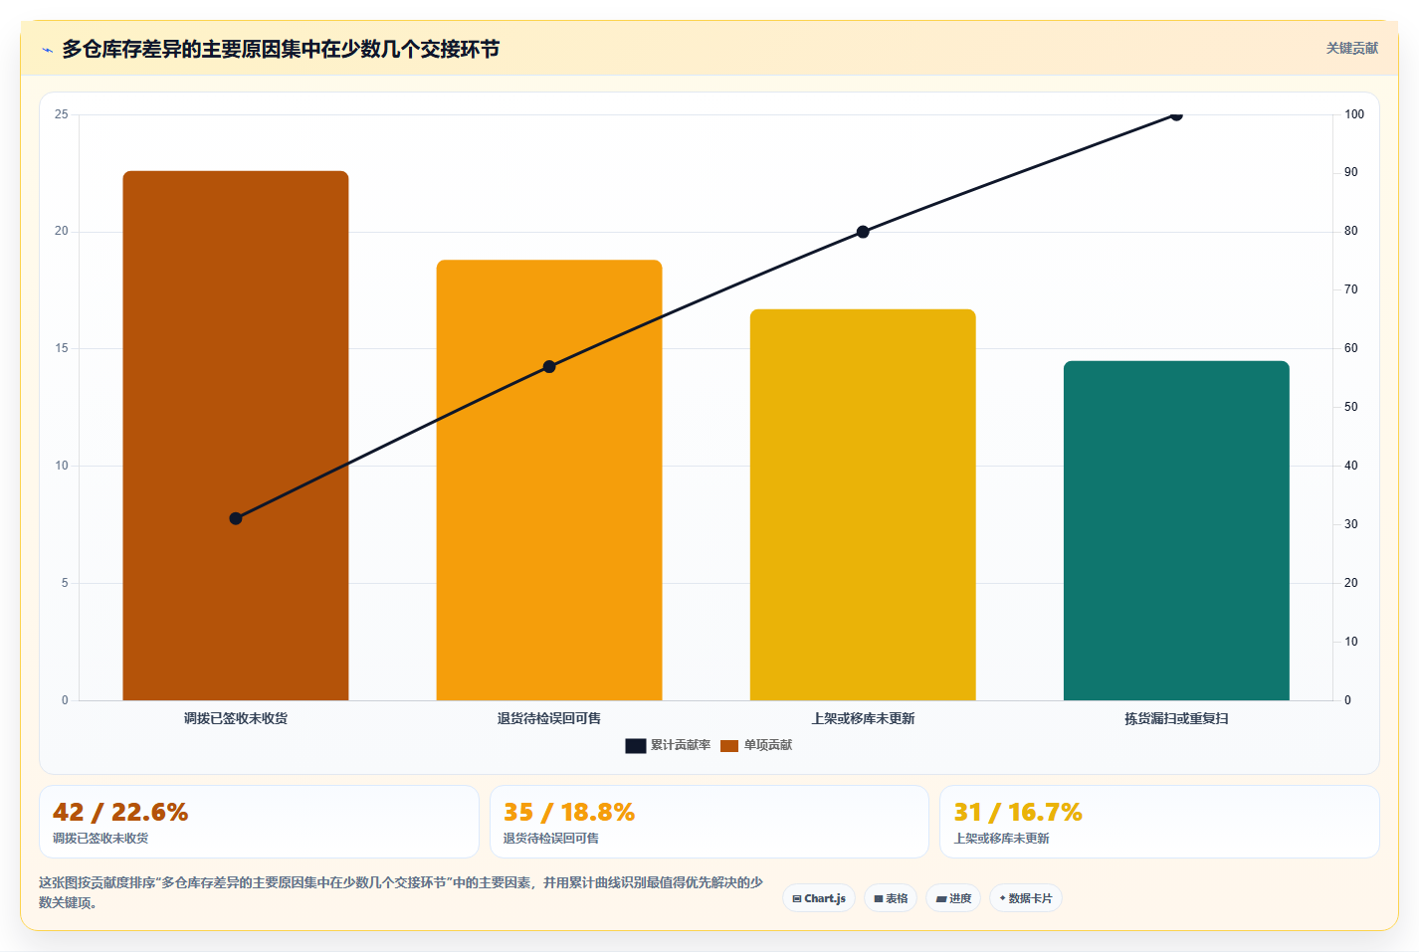Viewport: 1419px width, 952px height.
Task: Click the 进度 tag
Action: (953, 898)
